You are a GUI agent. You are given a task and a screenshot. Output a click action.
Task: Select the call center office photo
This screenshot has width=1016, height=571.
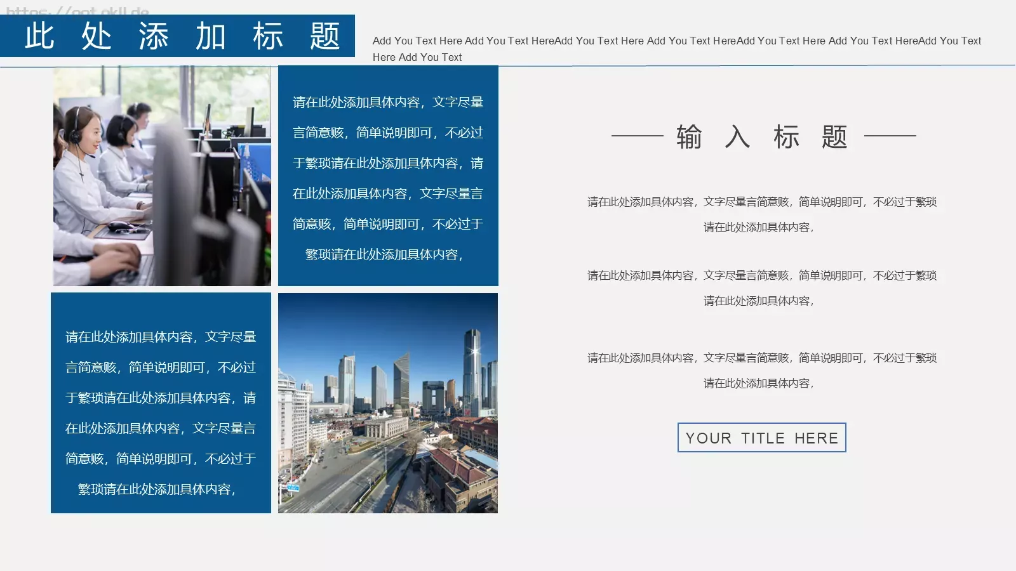162,176
